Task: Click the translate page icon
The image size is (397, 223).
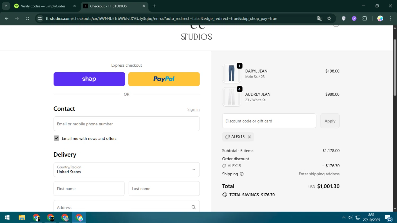Action: [x=320, y=19]
